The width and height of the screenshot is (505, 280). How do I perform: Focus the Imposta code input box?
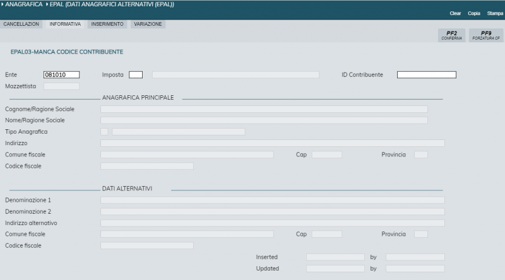pyautogui.click(x=136, y=75)
